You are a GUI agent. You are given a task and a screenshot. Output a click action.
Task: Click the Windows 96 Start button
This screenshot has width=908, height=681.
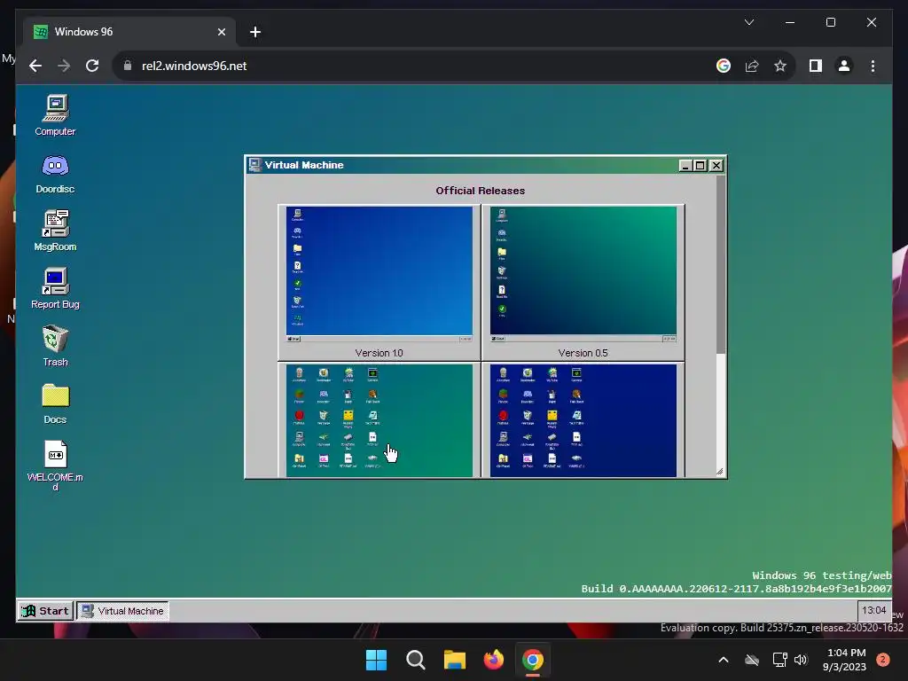tap(45, 611)
